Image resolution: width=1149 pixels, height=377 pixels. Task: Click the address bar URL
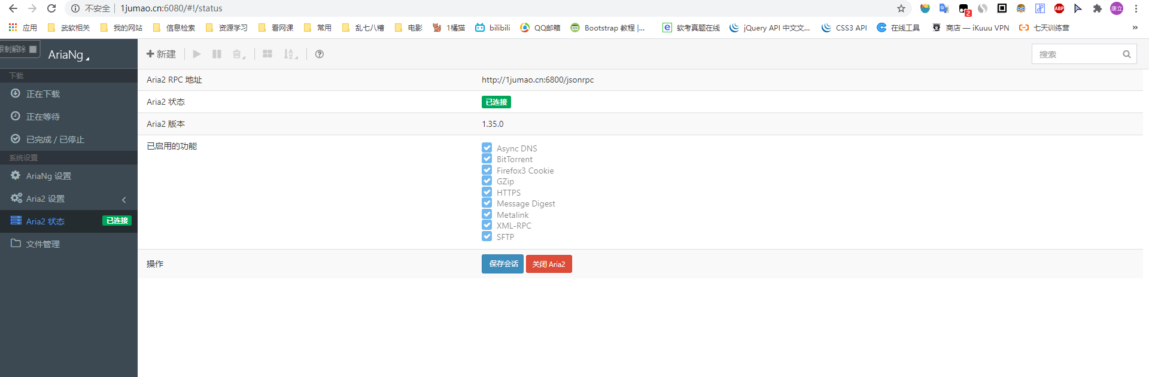point(171,8)
